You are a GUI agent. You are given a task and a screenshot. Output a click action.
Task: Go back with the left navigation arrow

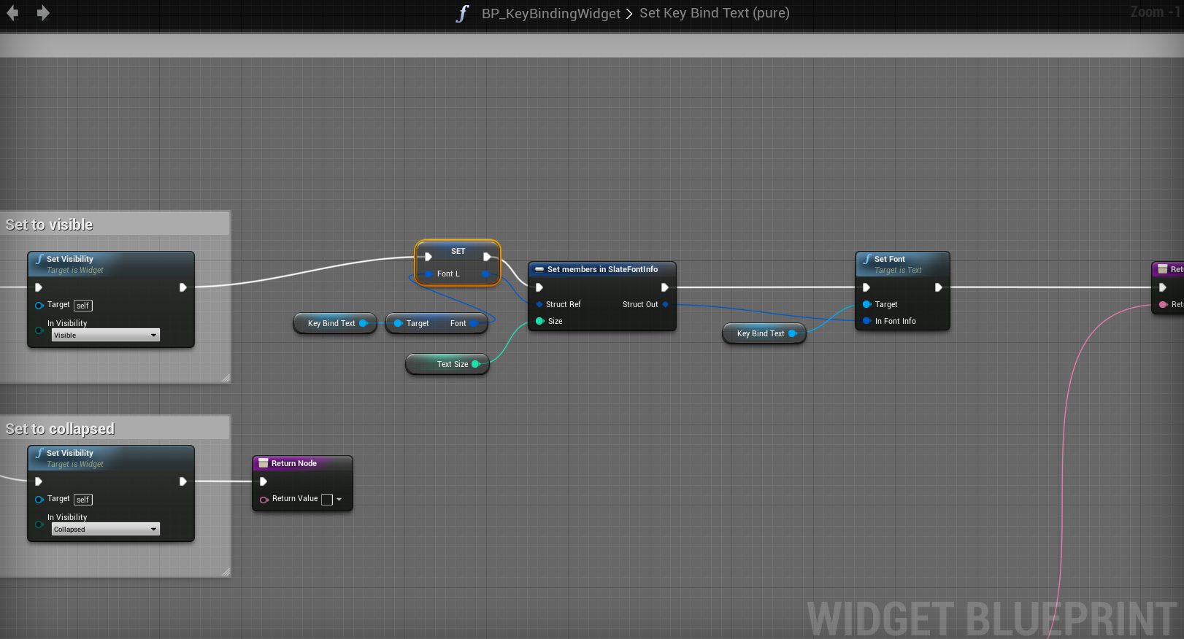click(12, 13)
